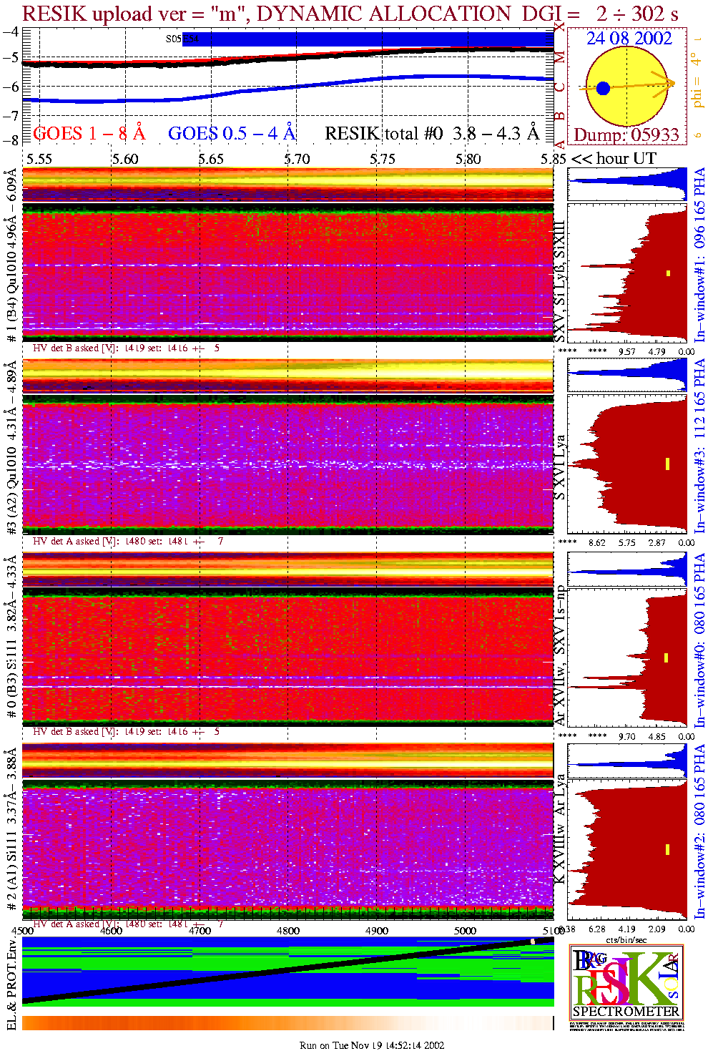This screenshot has width=718, height=1056.
Task: Click the blue dot on the solar disk
Action: pos(603,89)
